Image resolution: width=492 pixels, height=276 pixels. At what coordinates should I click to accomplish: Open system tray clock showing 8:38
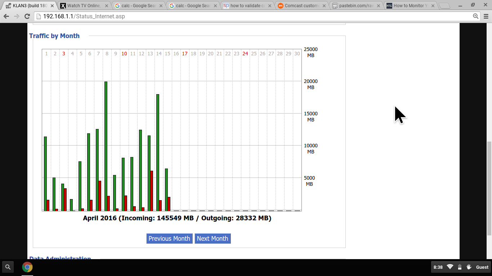tap(438, 267)
